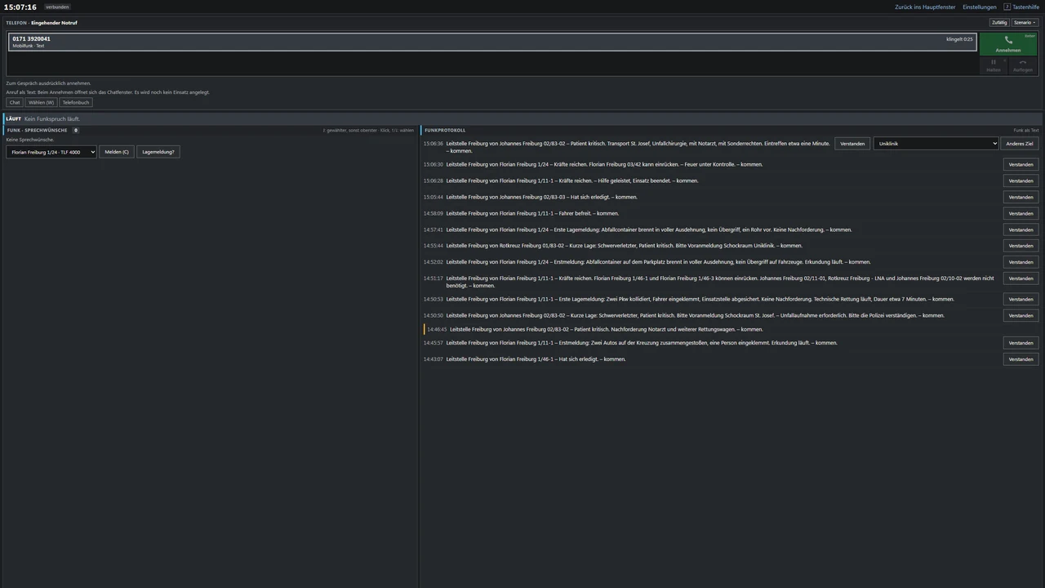The image size is (1045, 588).
Task: Click the Halten pause icon button
Action: 994,66
